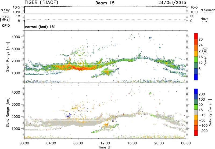
Task: Click the '4000' tick label of the power panel
Action: pyautogui.click(x=16, y=37)
